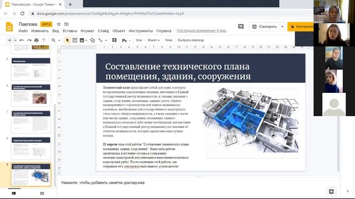Select the arrow cursor tool
The image size is (355, 199).
(x=67, y=40)
